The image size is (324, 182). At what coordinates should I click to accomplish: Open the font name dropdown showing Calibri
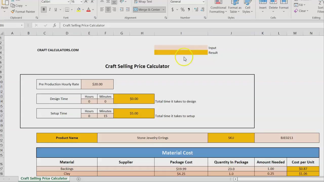pyautogui.click(x=68, y=2)
